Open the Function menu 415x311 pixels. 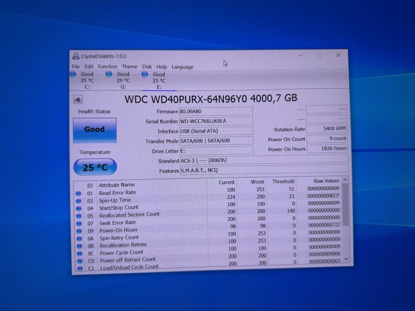click(107, 67)
